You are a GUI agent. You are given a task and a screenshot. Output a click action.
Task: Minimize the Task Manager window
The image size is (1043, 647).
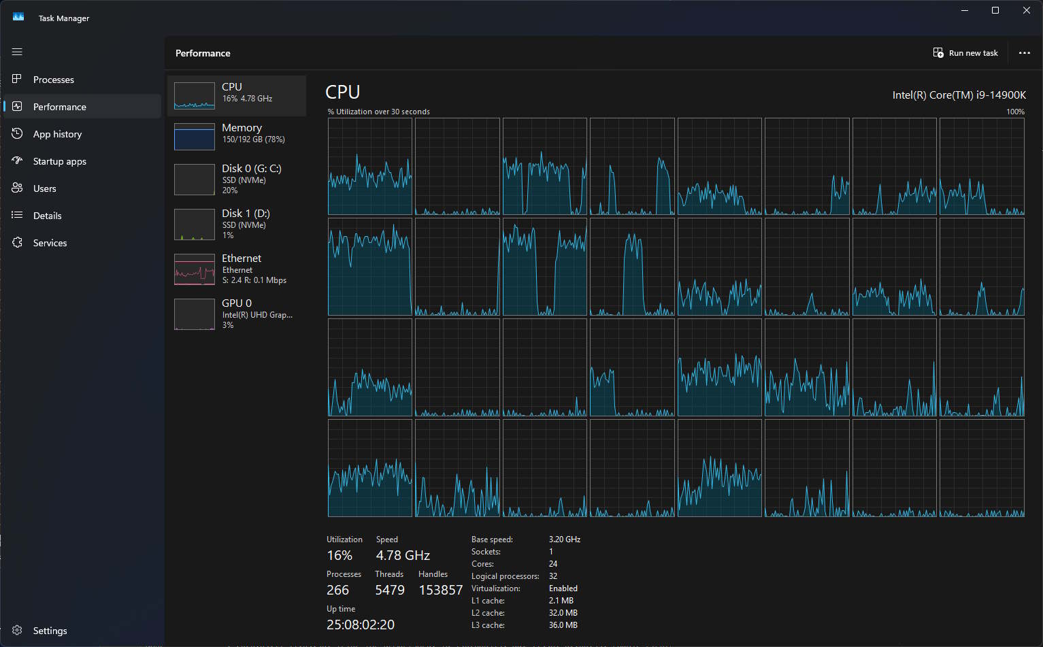965,10
